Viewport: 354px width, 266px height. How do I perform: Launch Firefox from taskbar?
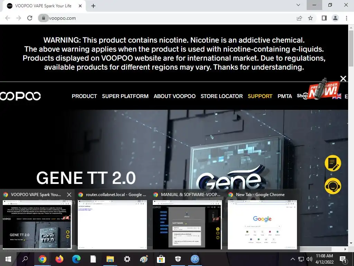59,259
